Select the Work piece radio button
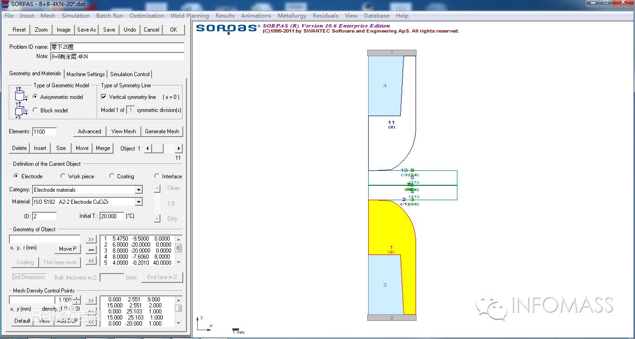The height and width of the screenshot is (339, 635). pyautogui.click(x=63, y=176)
